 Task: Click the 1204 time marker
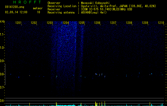(66, 23)
